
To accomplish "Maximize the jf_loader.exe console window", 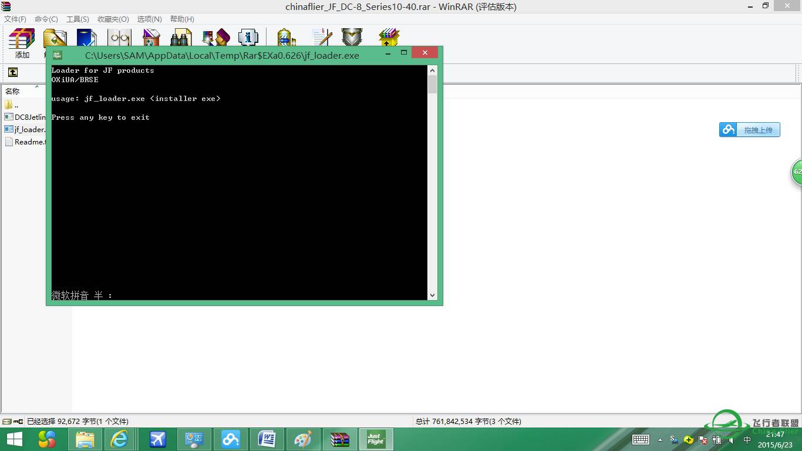I will coord(404,53).
